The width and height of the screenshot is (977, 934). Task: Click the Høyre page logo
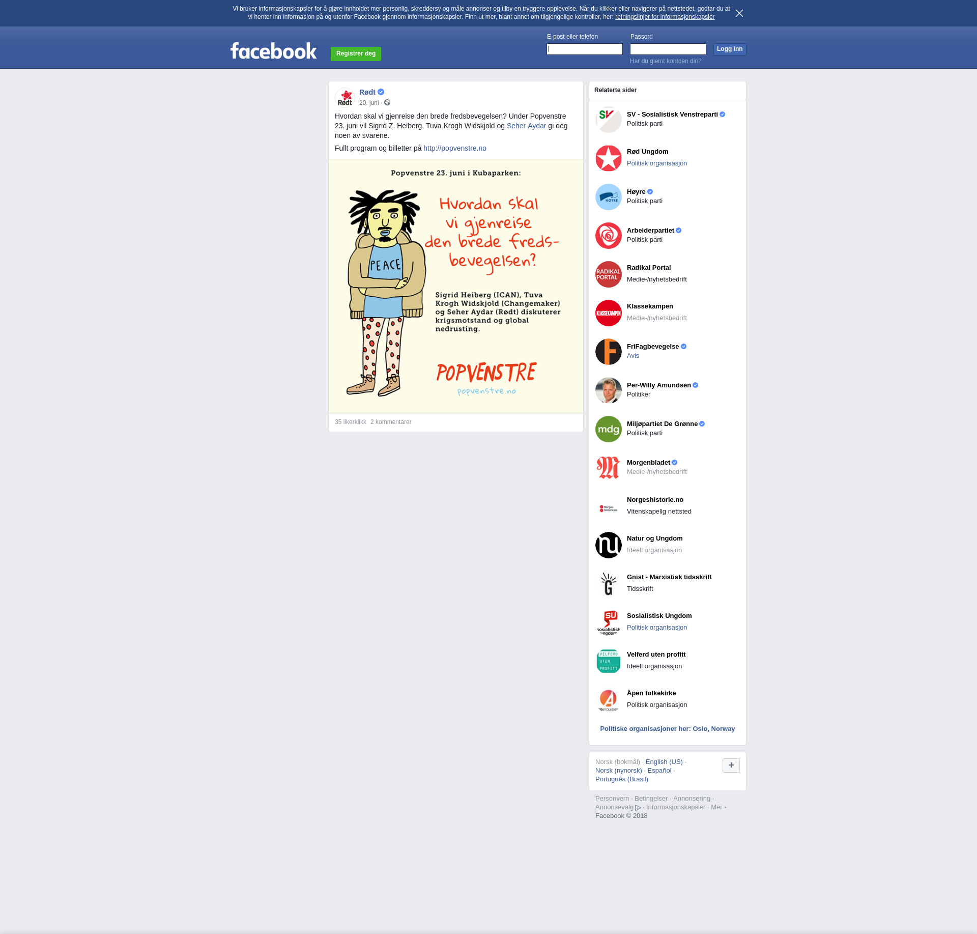tap(609, 197)
